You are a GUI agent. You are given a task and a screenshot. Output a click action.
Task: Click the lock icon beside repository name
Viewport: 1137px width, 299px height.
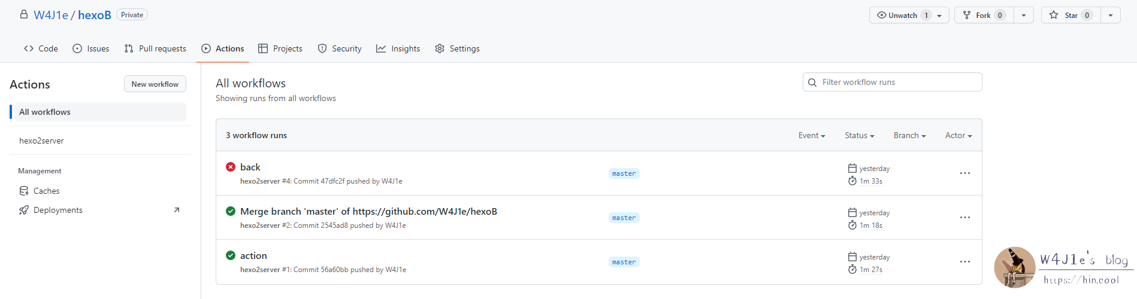pos(24,14)
